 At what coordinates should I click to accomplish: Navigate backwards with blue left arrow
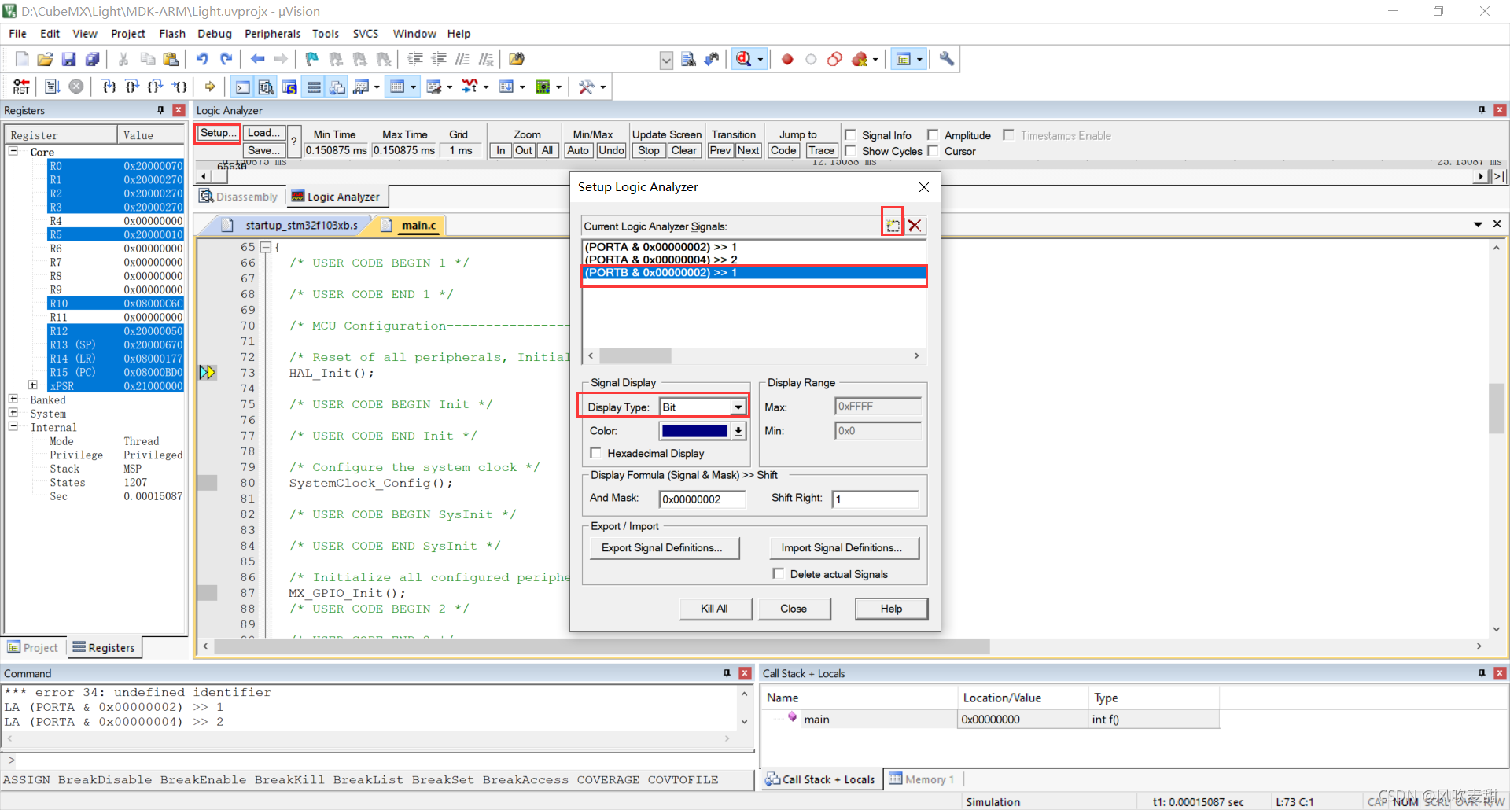tap(258, 59)
